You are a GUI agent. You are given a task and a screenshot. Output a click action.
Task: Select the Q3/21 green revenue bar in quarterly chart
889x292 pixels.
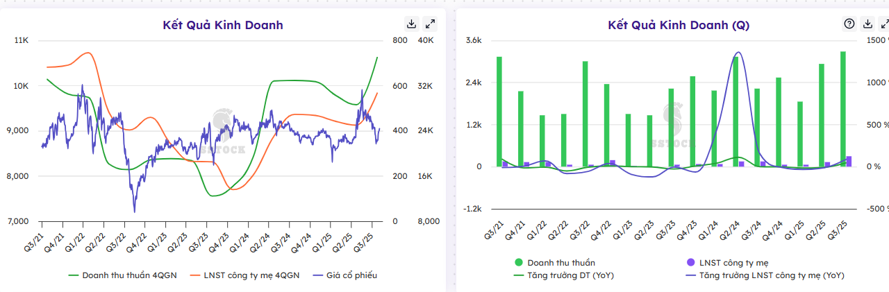tap(499, 112)
